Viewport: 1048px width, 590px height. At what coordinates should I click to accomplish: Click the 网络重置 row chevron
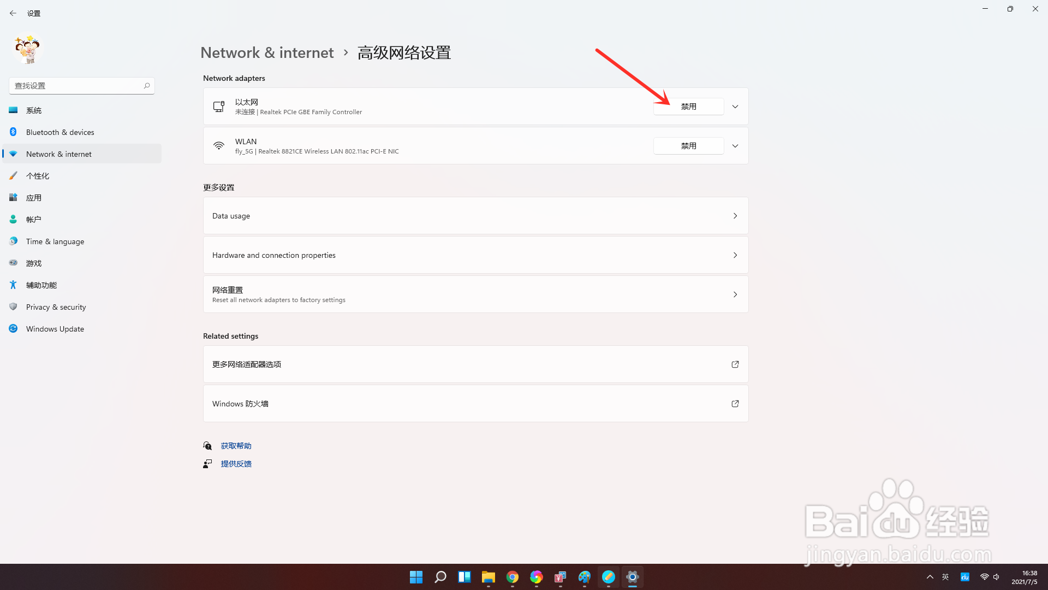tap(735, 294)
